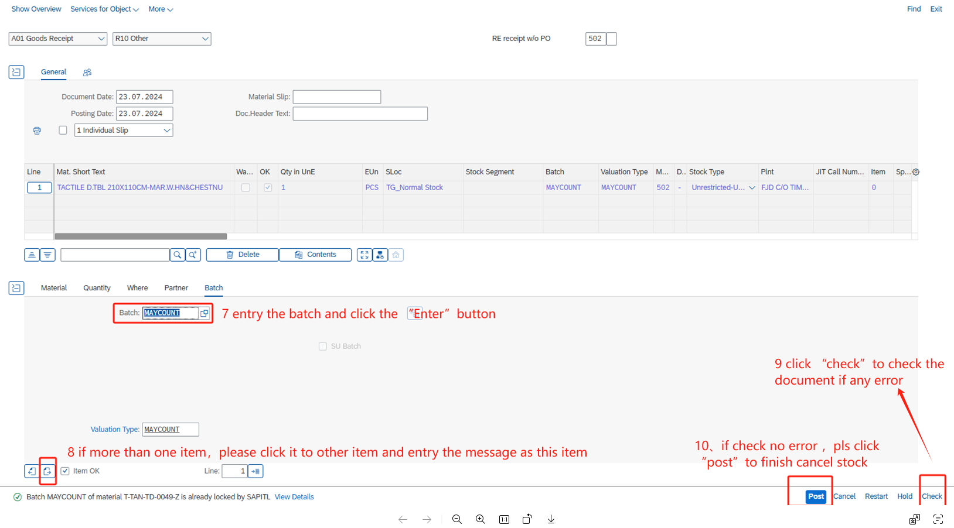Click the sort ascending icon below item table
The image size is (954, 528).
[x=32, y=255]
